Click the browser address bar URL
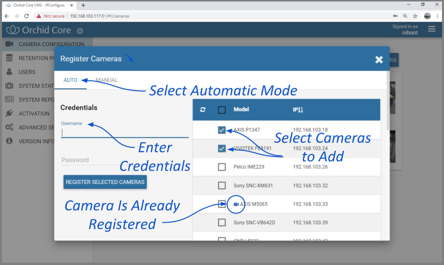Viewport: 444px width, 265px height. pyautogui.click(x=100, y=16)
